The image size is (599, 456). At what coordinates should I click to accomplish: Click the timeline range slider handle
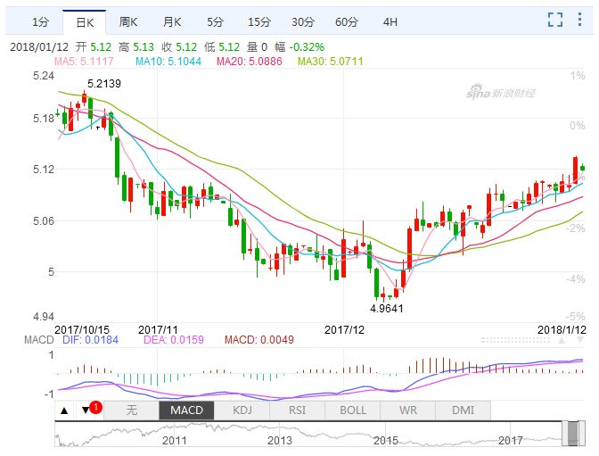tap(573, 434)
